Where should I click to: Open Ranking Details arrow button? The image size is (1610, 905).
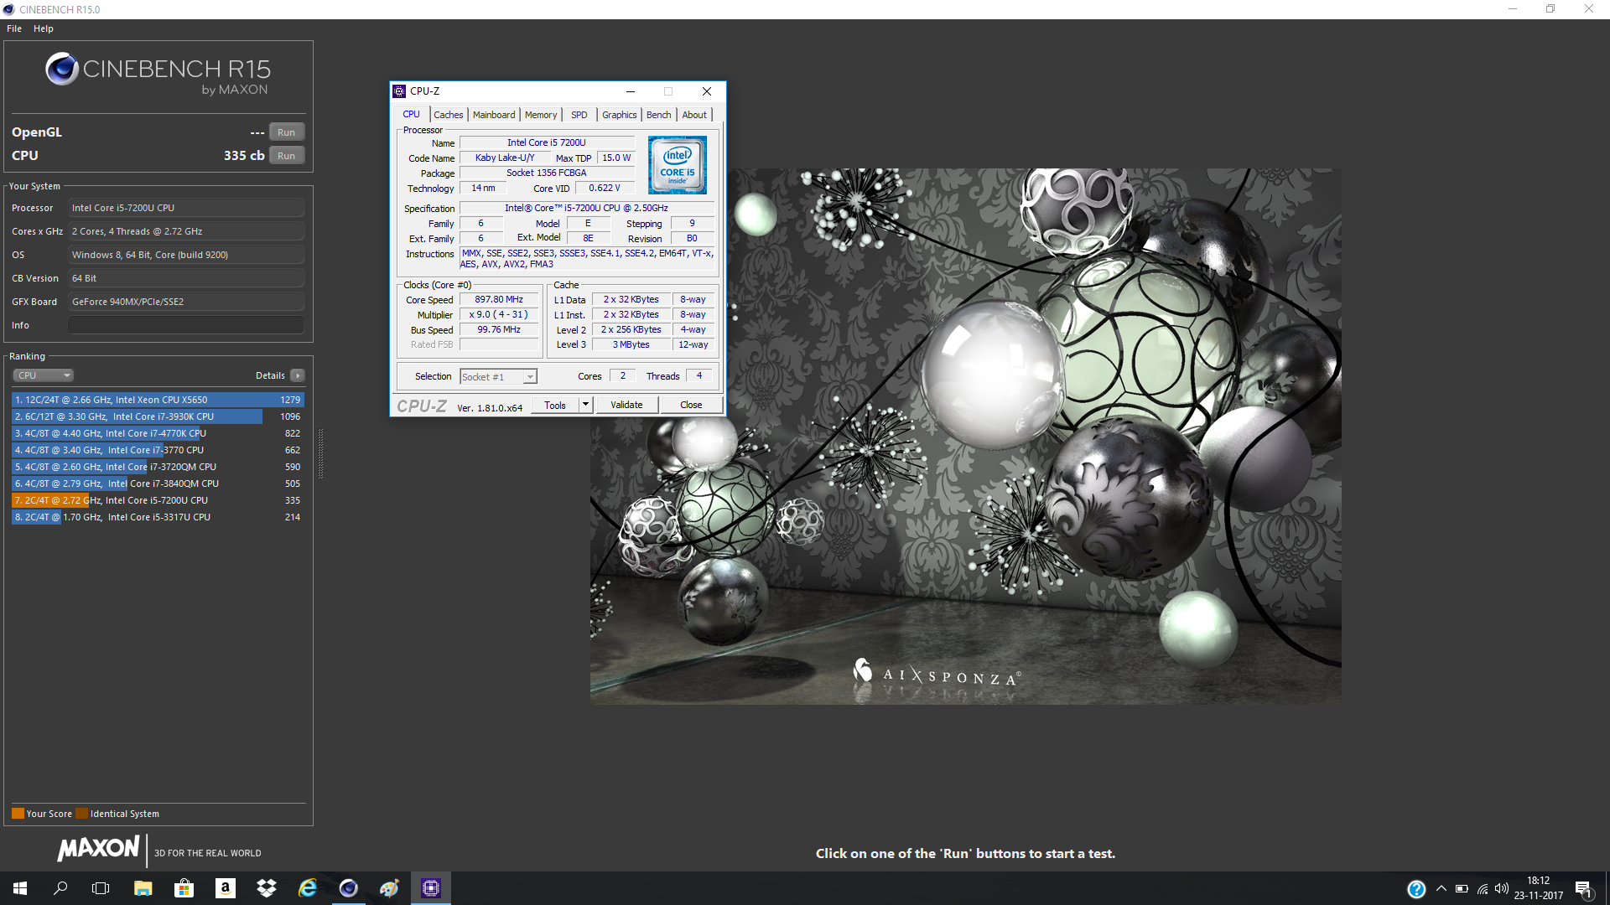pyautogui.click(x=298, y=375)
